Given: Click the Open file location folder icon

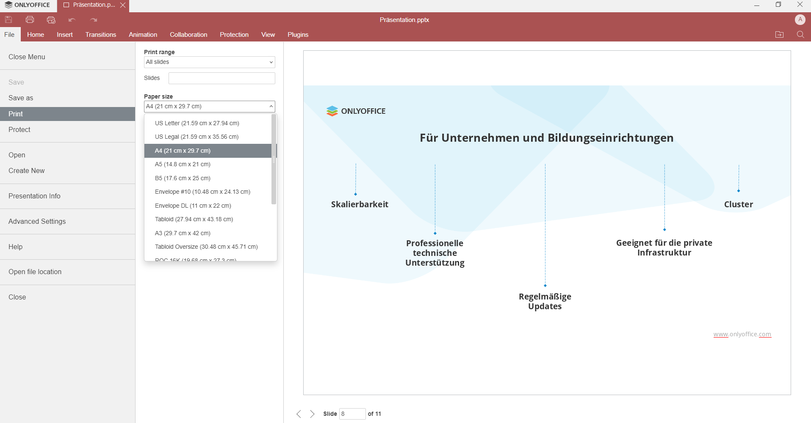Looking at the screenshot, I should click(779, 35).
